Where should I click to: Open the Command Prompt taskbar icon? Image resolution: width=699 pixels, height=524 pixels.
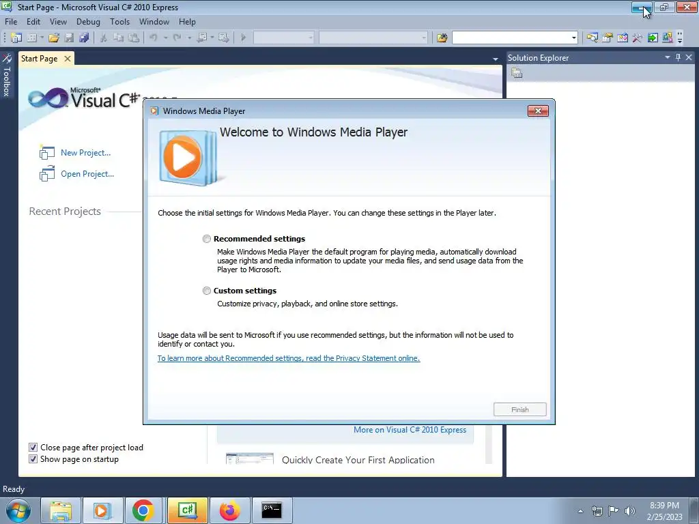[x=272, y=510]
